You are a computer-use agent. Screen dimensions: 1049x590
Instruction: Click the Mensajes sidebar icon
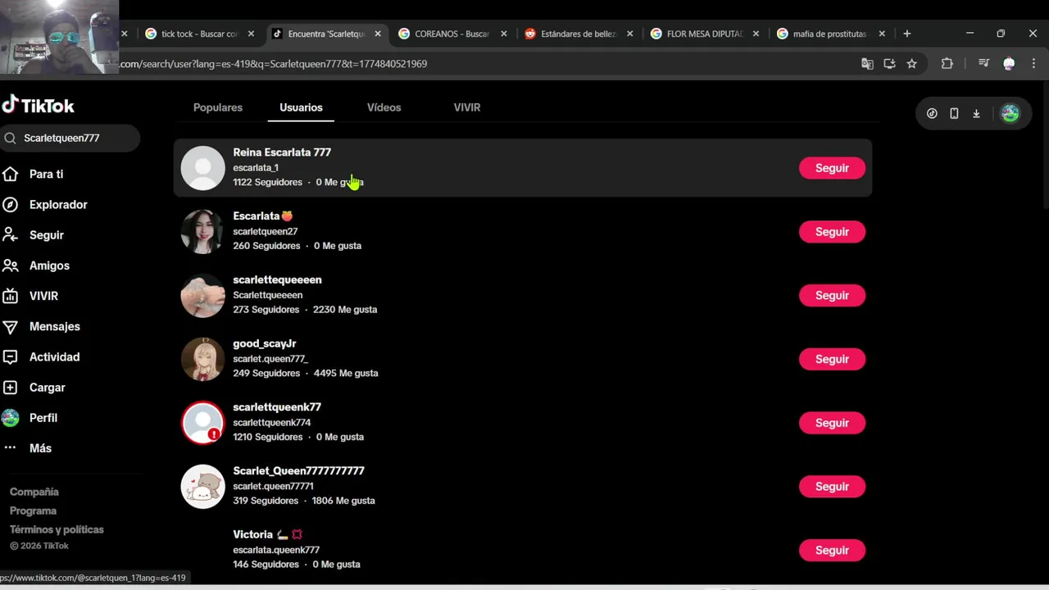click(x=10, y=326)
